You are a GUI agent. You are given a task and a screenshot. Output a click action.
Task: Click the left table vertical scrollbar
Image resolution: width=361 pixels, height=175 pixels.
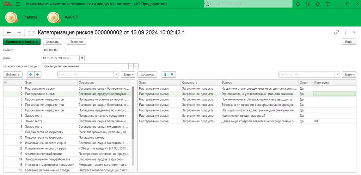133,113
